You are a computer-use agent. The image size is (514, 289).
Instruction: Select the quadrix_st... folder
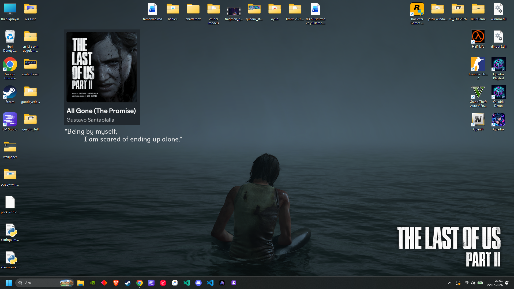coord(254,12)
